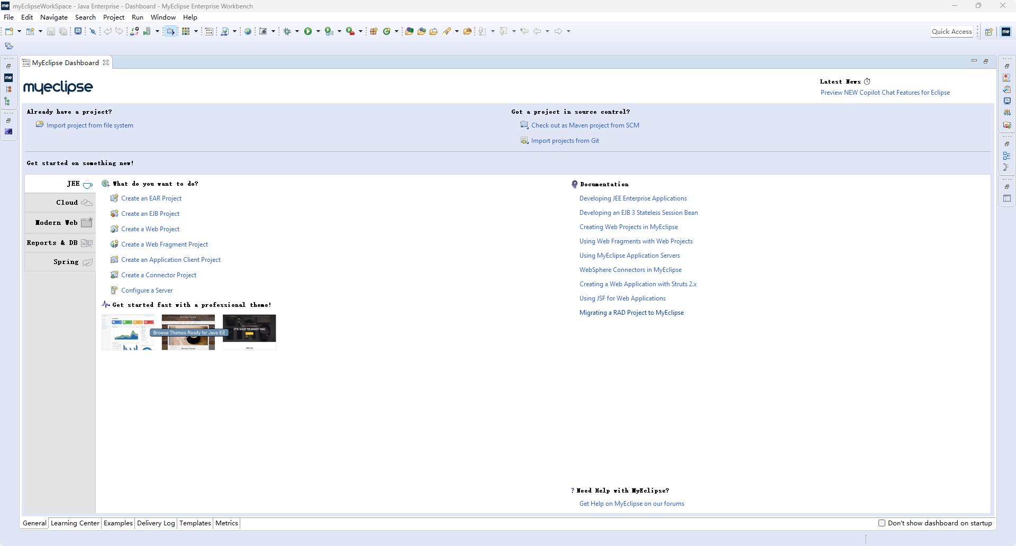Select the Modern Web category tab
This screenshot has width=1016, height=546.
60,223
